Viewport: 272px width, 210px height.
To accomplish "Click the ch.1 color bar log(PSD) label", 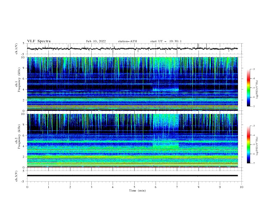I will click(x=257, y=90).
